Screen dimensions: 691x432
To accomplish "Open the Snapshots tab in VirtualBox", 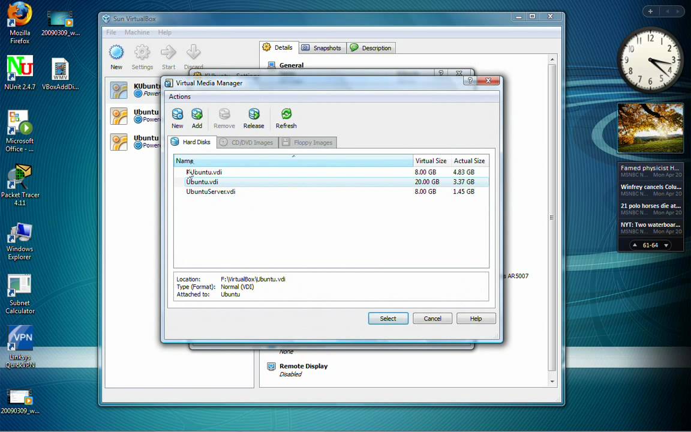I will 322,48.
